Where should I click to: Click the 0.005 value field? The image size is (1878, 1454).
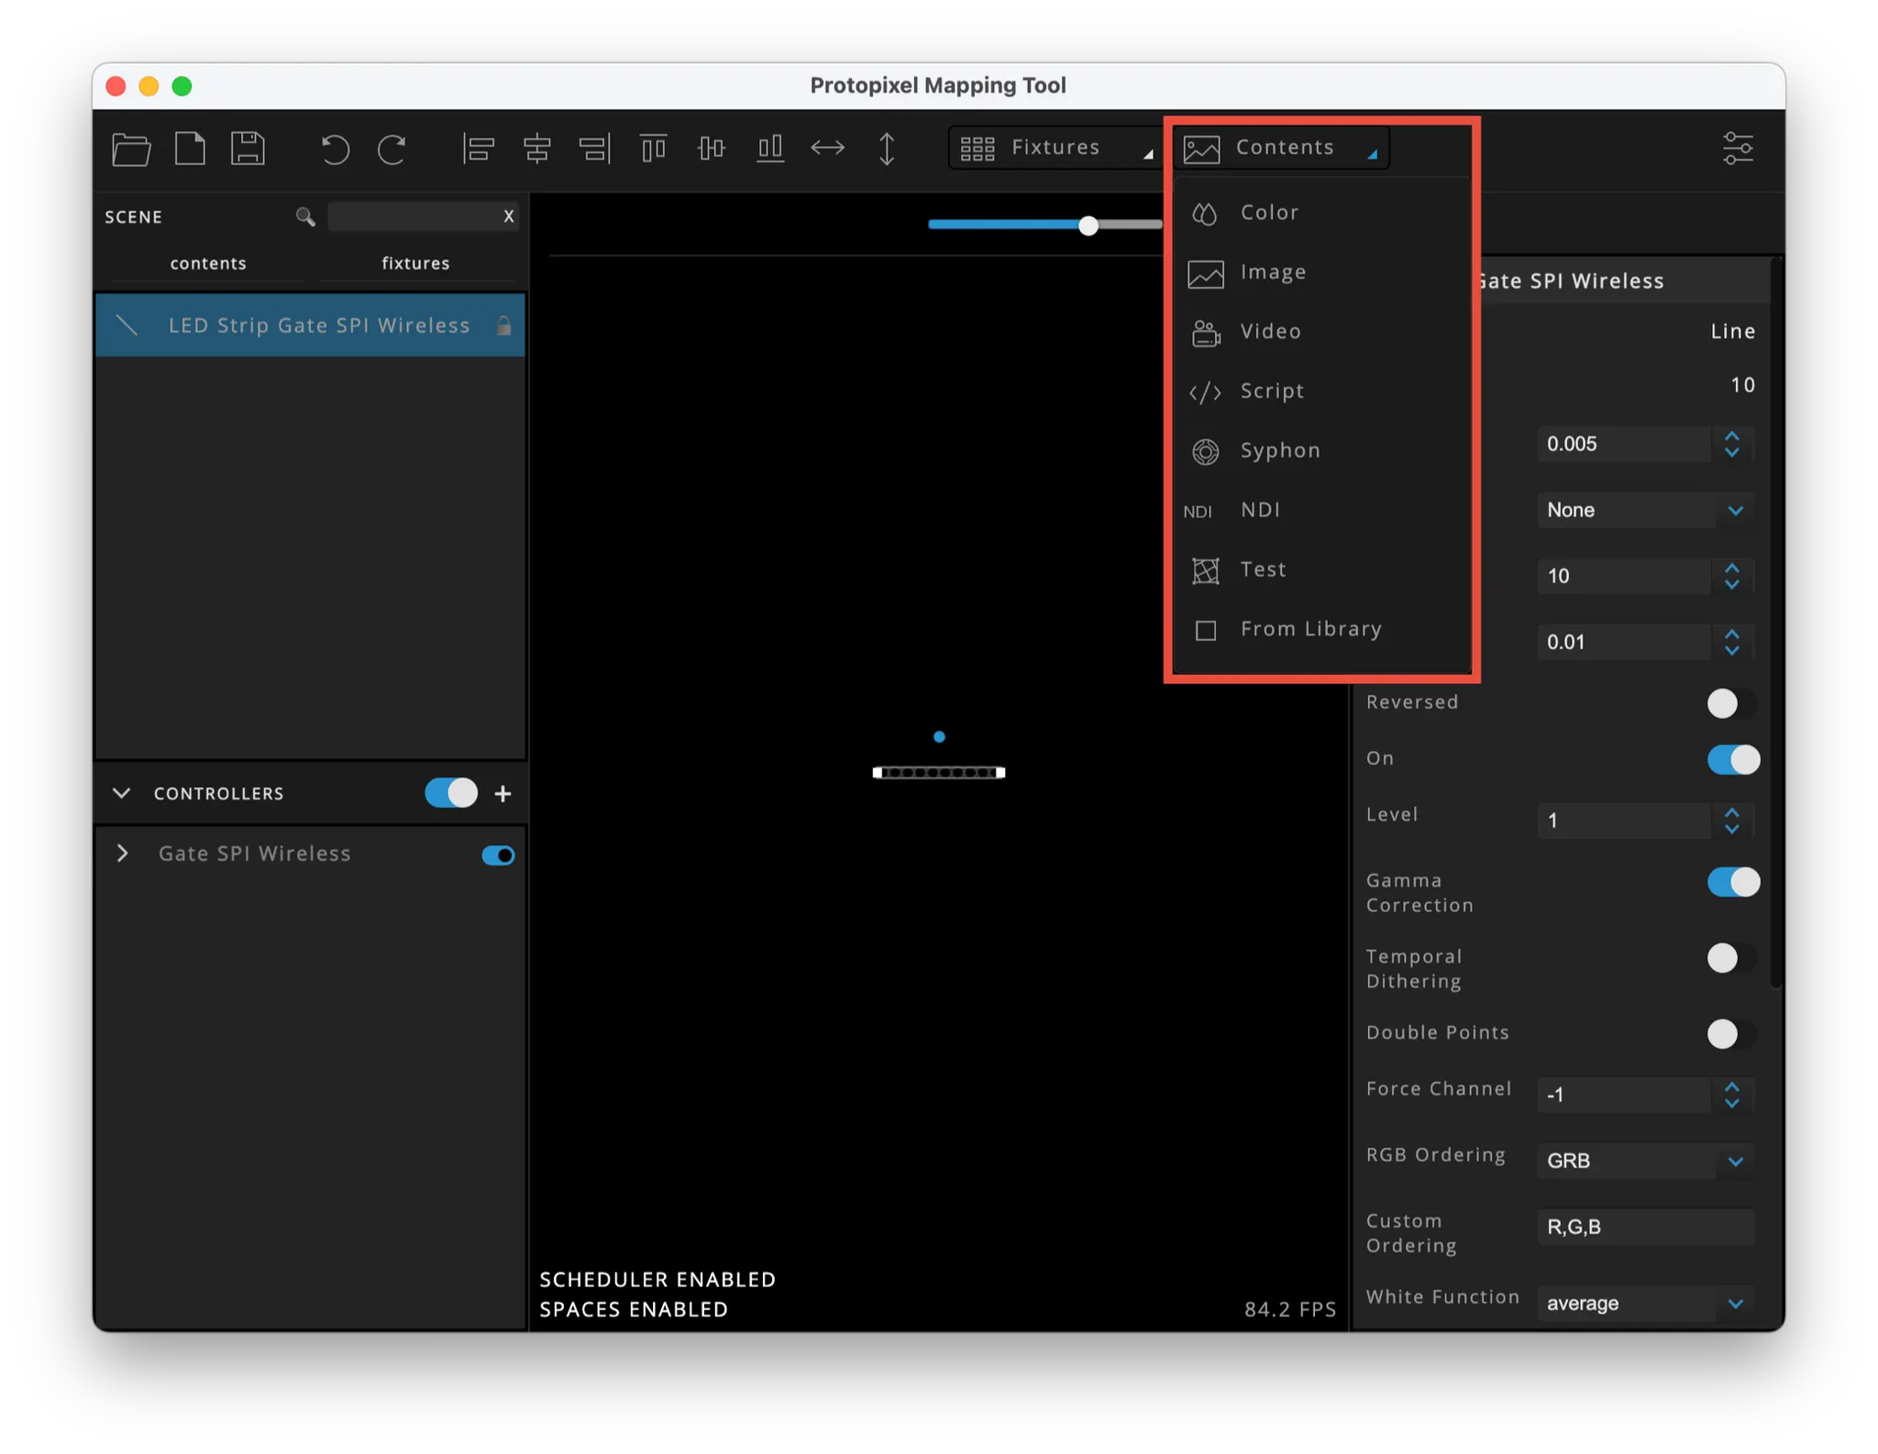pos(1624,445)
